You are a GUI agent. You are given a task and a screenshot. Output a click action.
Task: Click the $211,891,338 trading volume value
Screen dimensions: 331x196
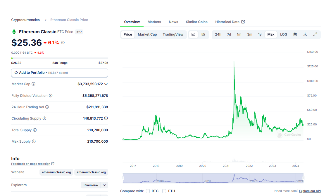pyautogui.click(x=97, y=107)
